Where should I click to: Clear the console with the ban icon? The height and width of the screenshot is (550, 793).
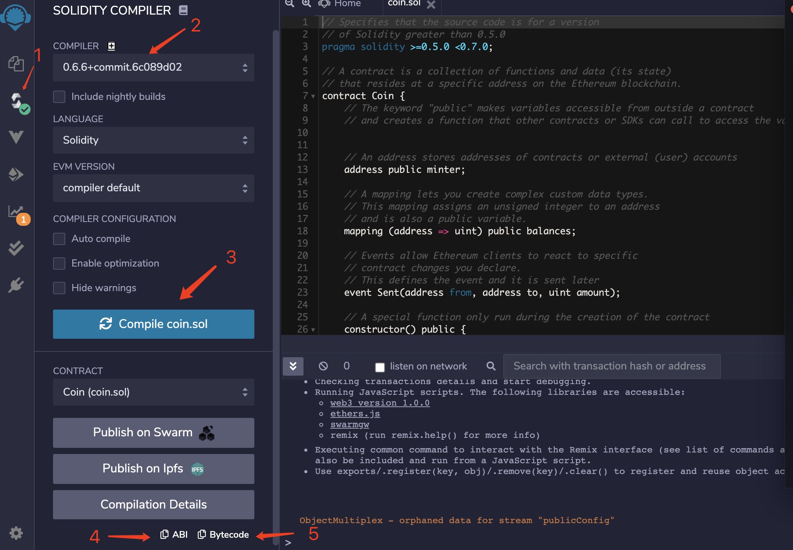pyautogui.click(x=323, y=366)
